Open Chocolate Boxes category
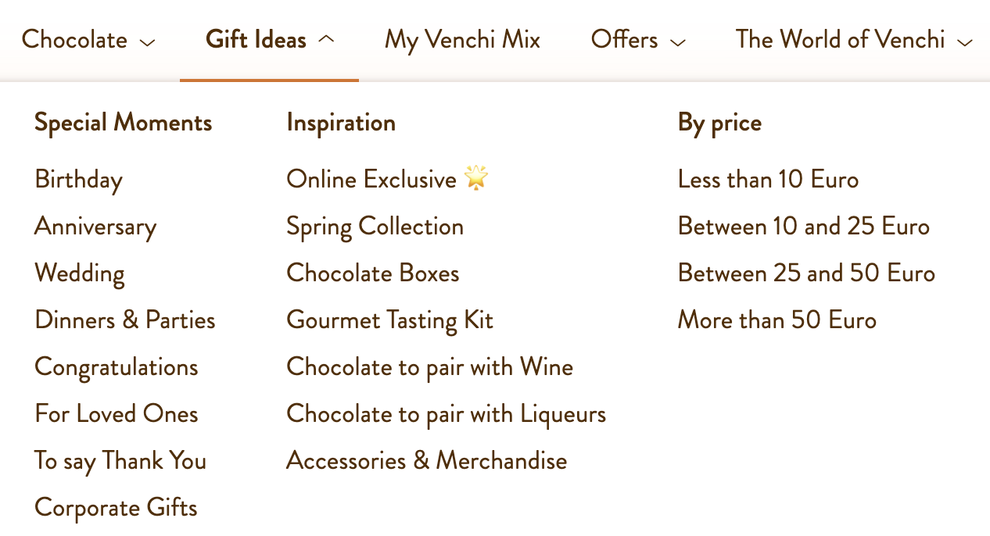 [x=373, y=273]
